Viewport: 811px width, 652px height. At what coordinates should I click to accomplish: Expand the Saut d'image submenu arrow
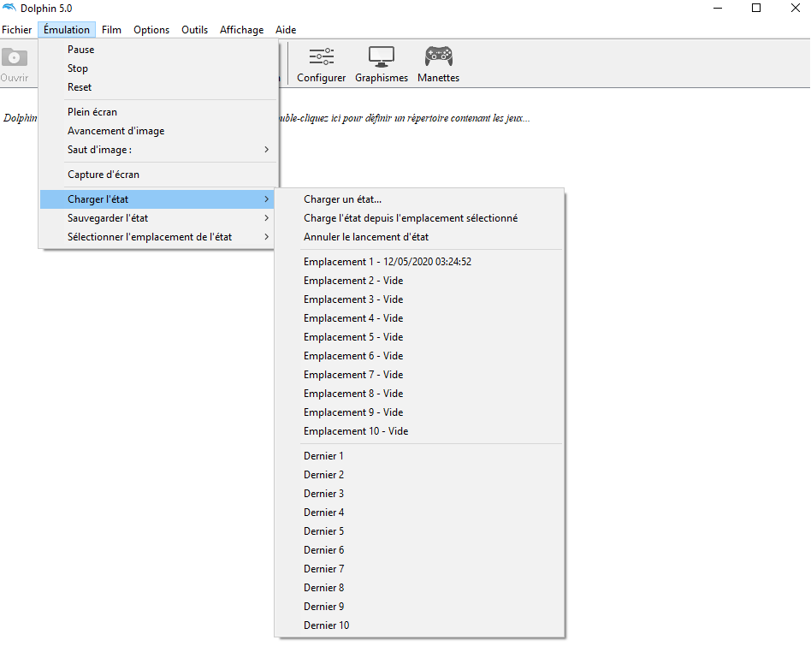click(x=266, y=150)
